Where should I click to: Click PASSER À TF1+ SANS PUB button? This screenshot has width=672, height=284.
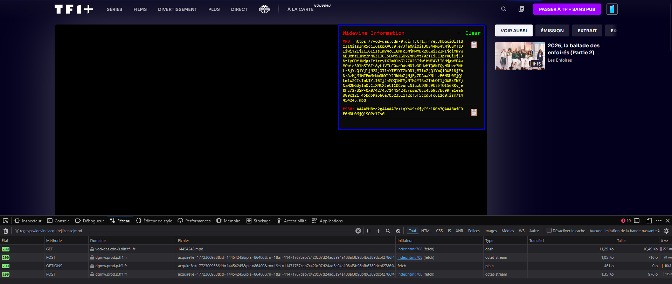click(x=567, y=9)
